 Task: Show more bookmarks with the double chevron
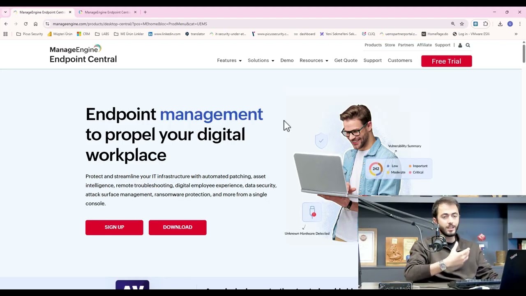click(x=516, y=34)
